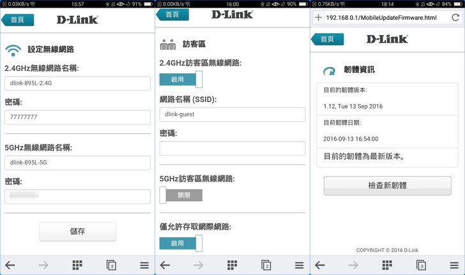Focus the 2.4GHz network name field dlink-895L-2.4G

click(77, 84)
